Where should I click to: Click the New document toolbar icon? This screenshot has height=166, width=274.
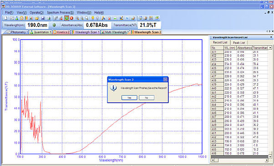[x=6, y=18]
